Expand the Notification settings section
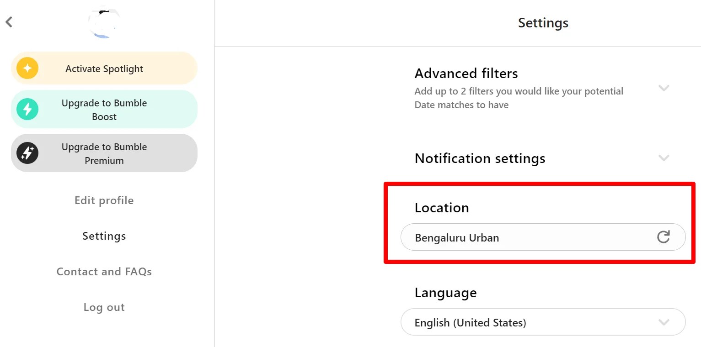 (x=480, y=158)
